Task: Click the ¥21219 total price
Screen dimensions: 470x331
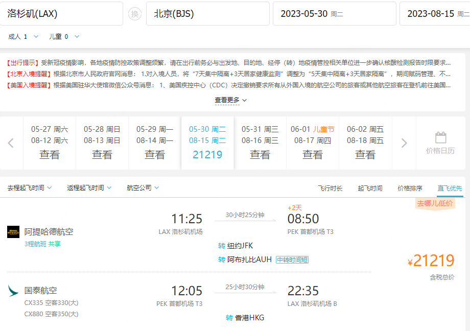Action: click(431, 260)
